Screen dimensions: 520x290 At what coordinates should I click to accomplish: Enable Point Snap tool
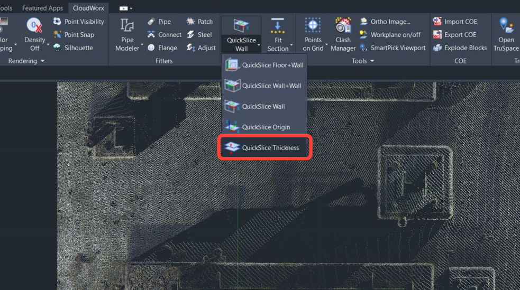coord(74,34)
